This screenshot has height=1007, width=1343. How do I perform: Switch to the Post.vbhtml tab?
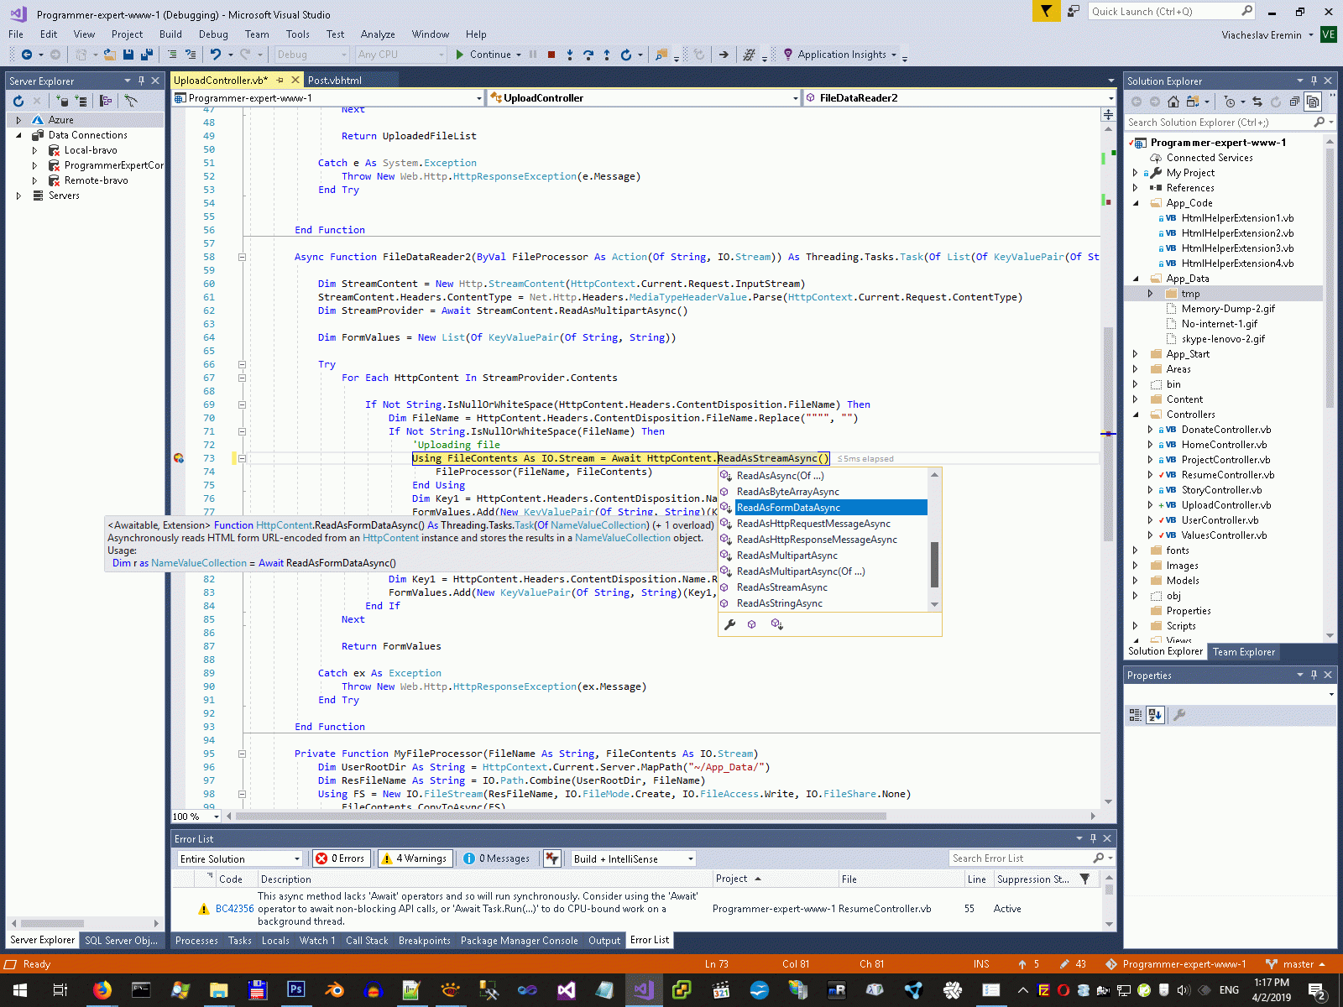(334, 81)
